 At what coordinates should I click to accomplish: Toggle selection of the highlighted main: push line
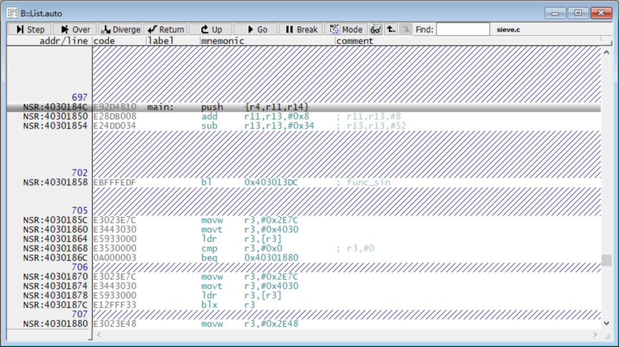click(x=229, y=106)
